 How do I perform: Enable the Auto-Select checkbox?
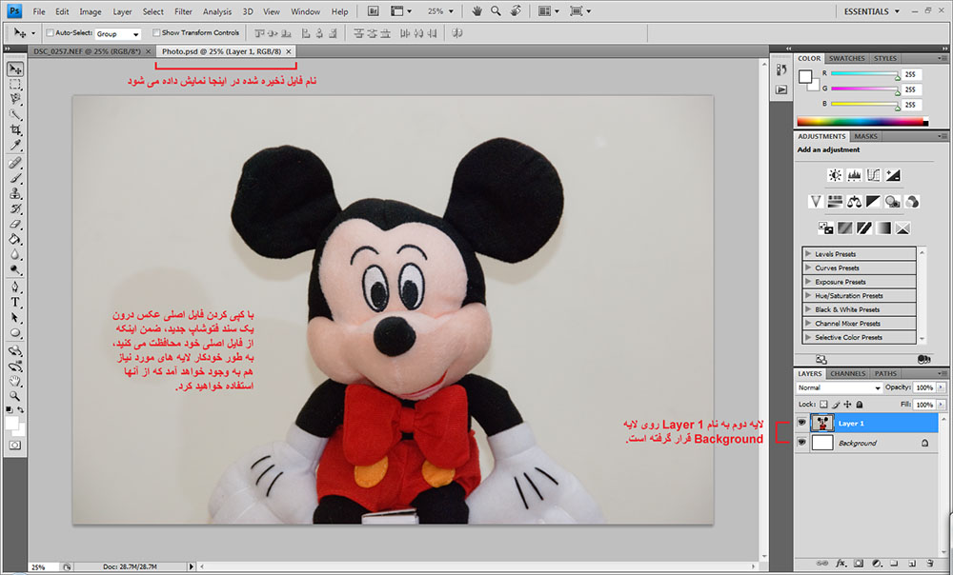pyautogui.click(x=50, y=32)
